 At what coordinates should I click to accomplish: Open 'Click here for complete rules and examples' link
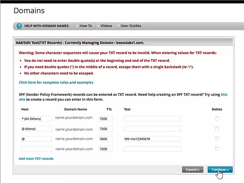[56, 82]
